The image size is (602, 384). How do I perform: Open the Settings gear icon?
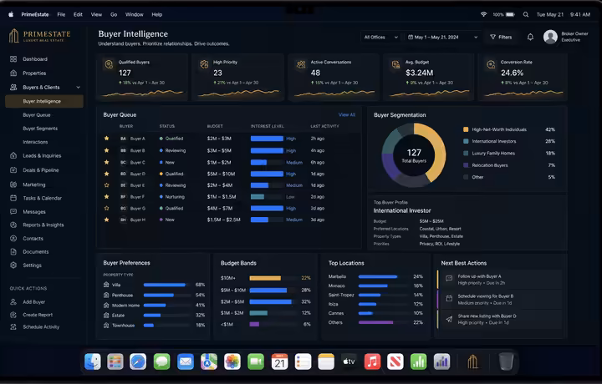[13, 265]
